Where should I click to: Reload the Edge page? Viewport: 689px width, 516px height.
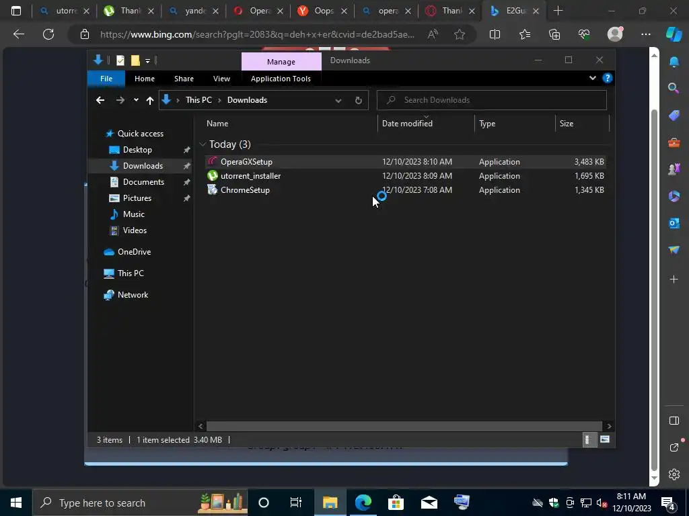click(48, 34)
